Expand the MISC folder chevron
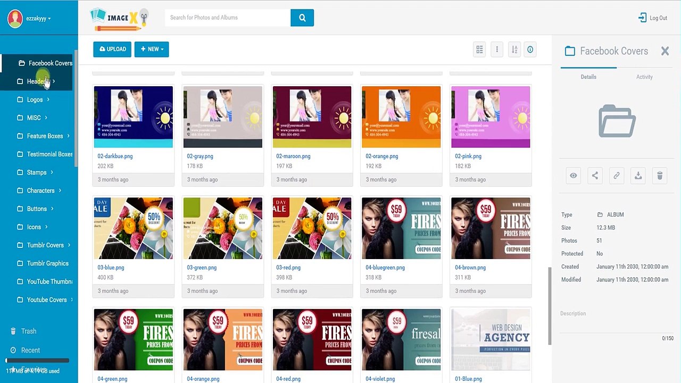 (x=46, y=118)
